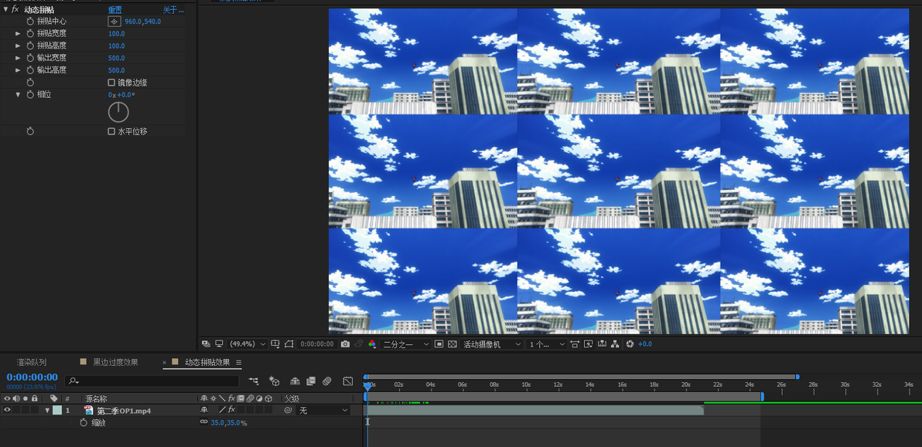Open the 49.4% magnification dropdown
The height and width of the screenshot is (447, 922).
tap(248, 344)
